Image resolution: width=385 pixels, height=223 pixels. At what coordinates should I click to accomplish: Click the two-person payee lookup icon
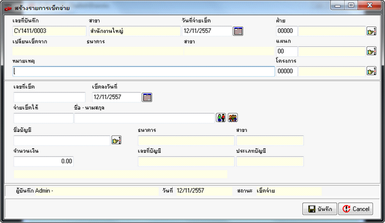click(x=221, y=117)
